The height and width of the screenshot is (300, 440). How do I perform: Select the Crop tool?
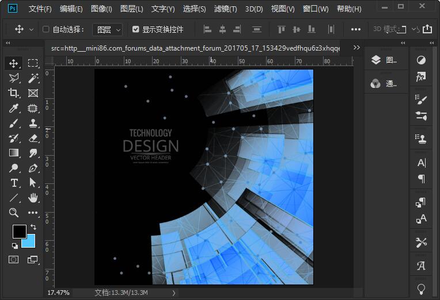pyautogui.click(x=13, y=93)
